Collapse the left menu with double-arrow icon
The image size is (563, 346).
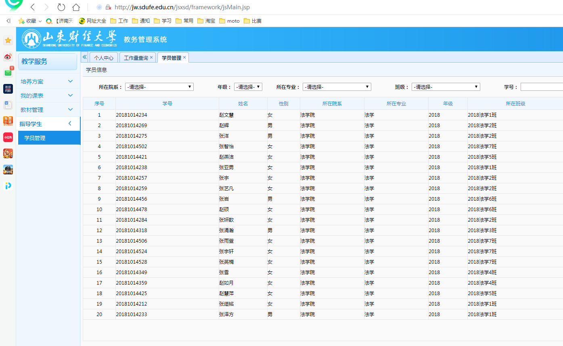tap(84, 57)
